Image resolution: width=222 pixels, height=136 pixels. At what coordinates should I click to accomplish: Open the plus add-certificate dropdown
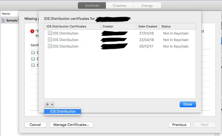pos(49,104)
